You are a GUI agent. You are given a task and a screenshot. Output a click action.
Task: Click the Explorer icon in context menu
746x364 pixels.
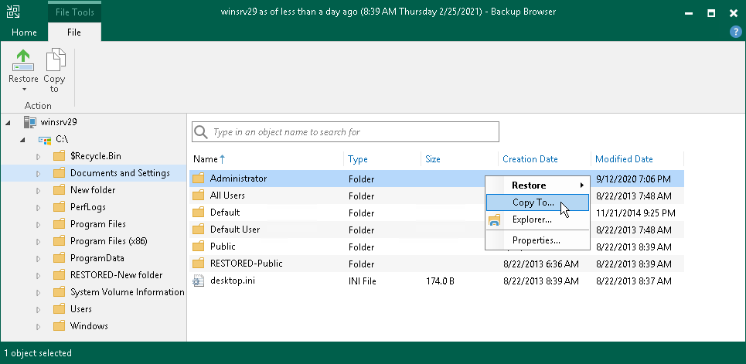tap(495, 220)
